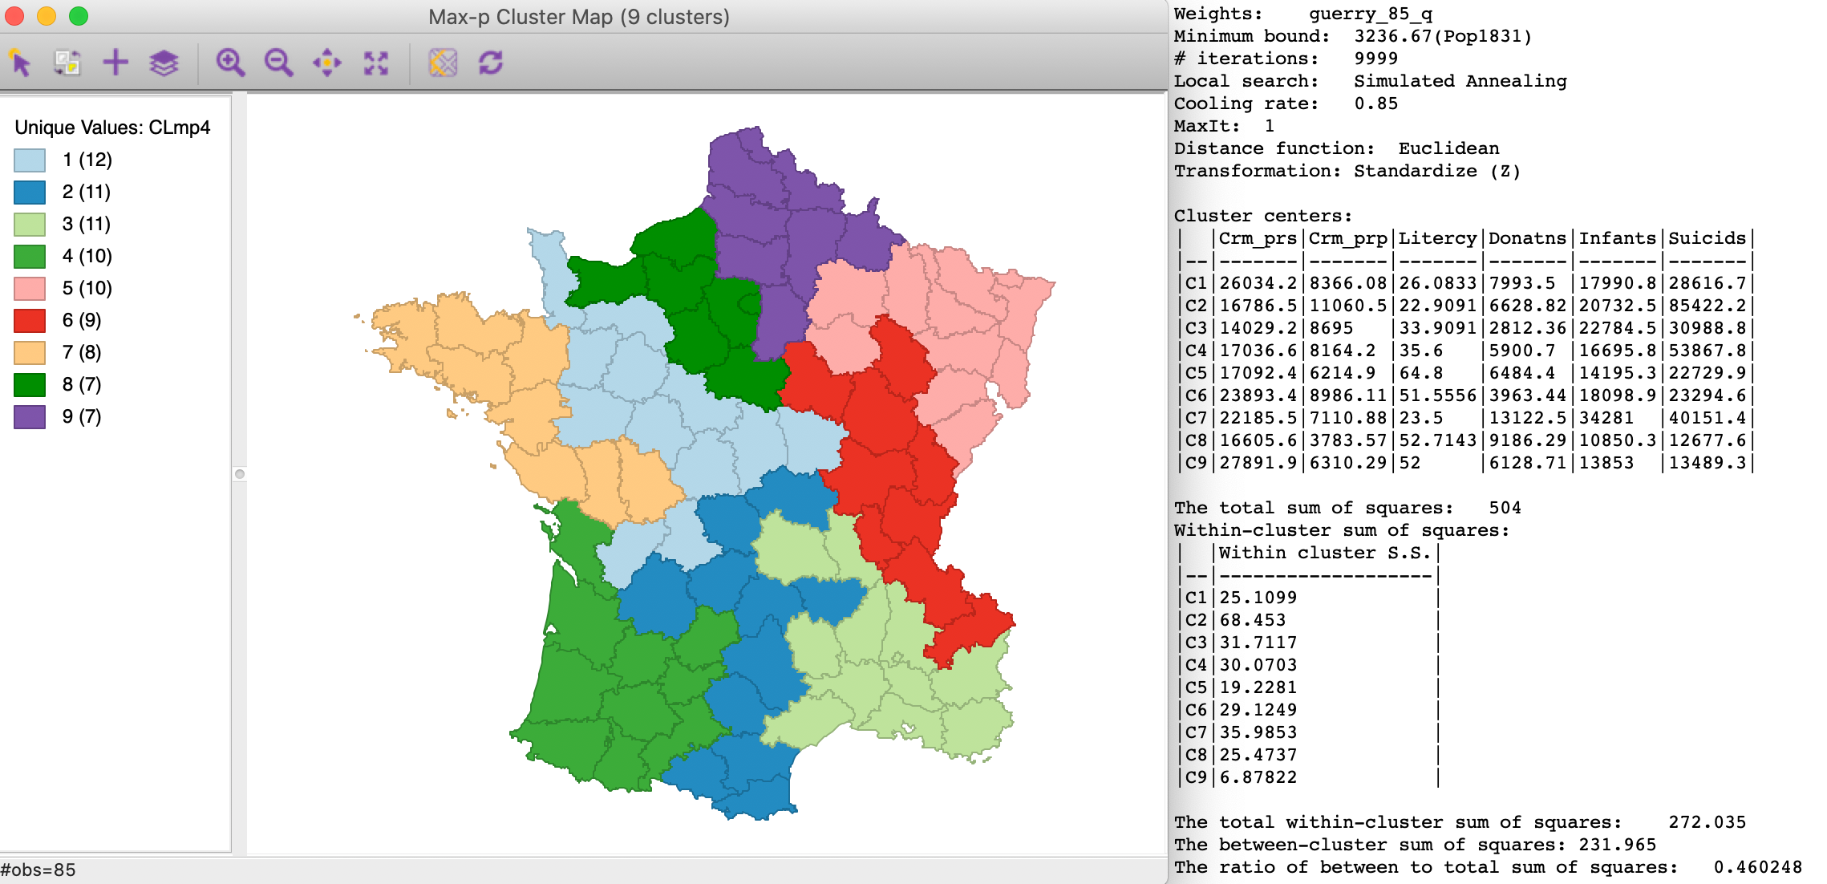This screenshot has width=1827, height=884.
Task: Click the refresh map icon
Action: (491, 63)
